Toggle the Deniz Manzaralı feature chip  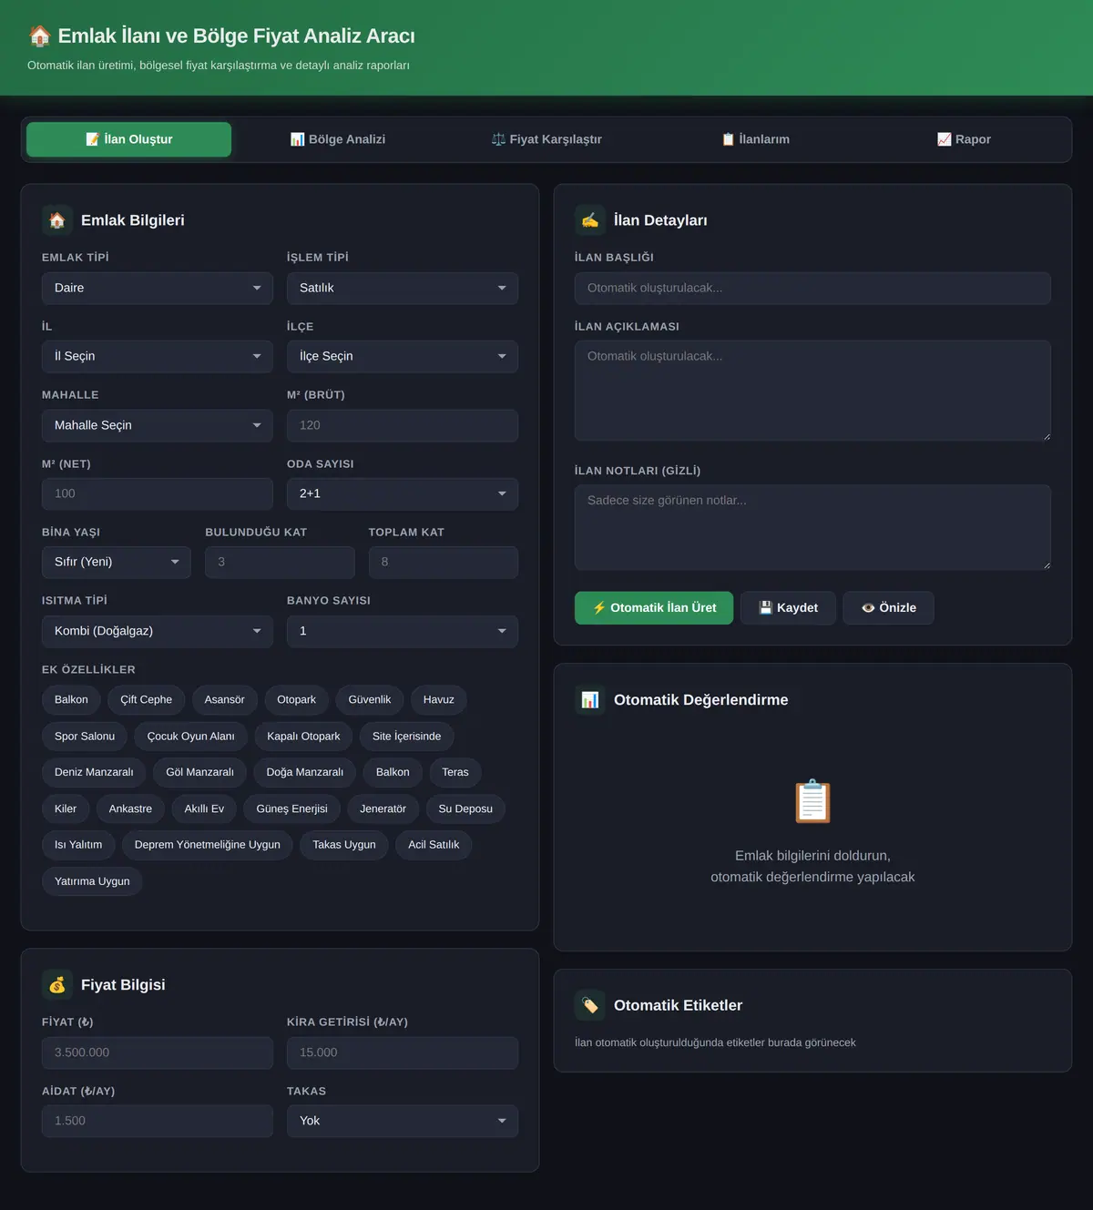coord(94,772)
